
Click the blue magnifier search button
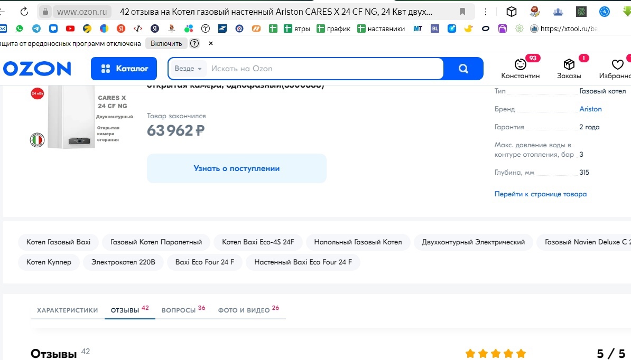tap(463, 69)
